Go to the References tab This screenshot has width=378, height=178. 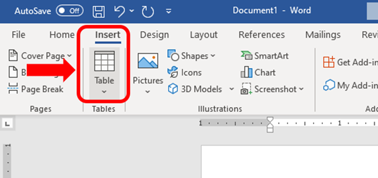262,35
